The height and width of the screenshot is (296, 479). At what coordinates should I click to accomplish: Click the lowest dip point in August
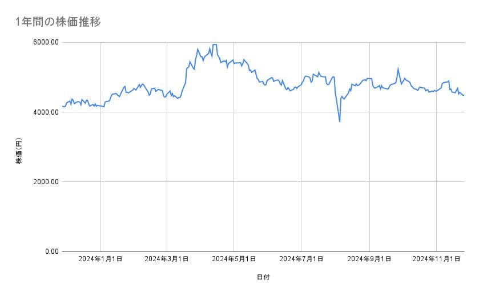pos(340,121)
